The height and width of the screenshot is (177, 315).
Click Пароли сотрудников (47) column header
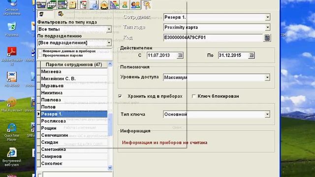tap(74, 64)
